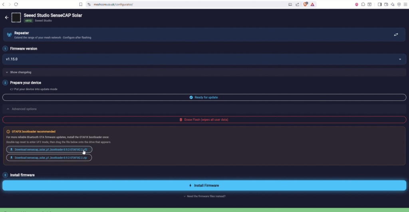Click the Put your device into update mode hint
The image size is (409, 212).
[36, 89]
